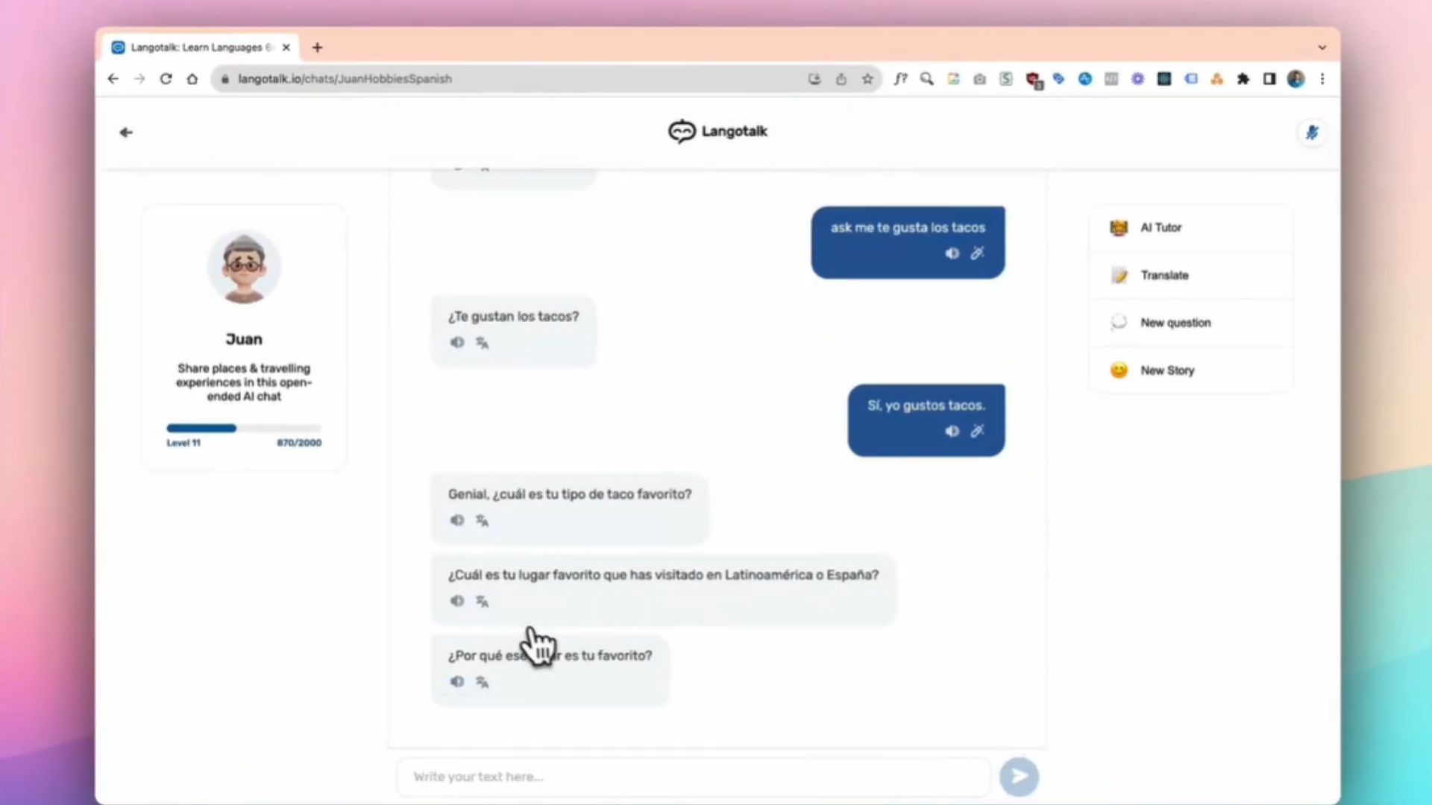The image size is (1432, 805).
Task: Open the AI Tutor option
Action: [x=1161, y=227]
